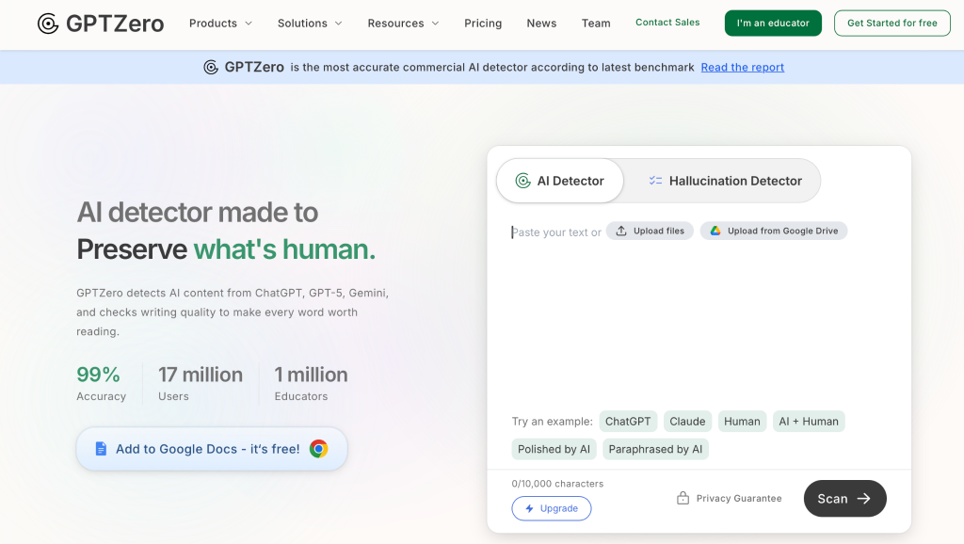This screenshot has height=544, width=964.
Task: Click Get Started for free button
Action: coord(892,24)
